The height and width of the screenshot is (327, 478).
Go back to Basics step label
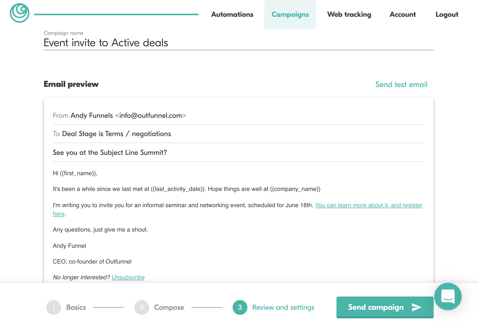coord(76,307)
